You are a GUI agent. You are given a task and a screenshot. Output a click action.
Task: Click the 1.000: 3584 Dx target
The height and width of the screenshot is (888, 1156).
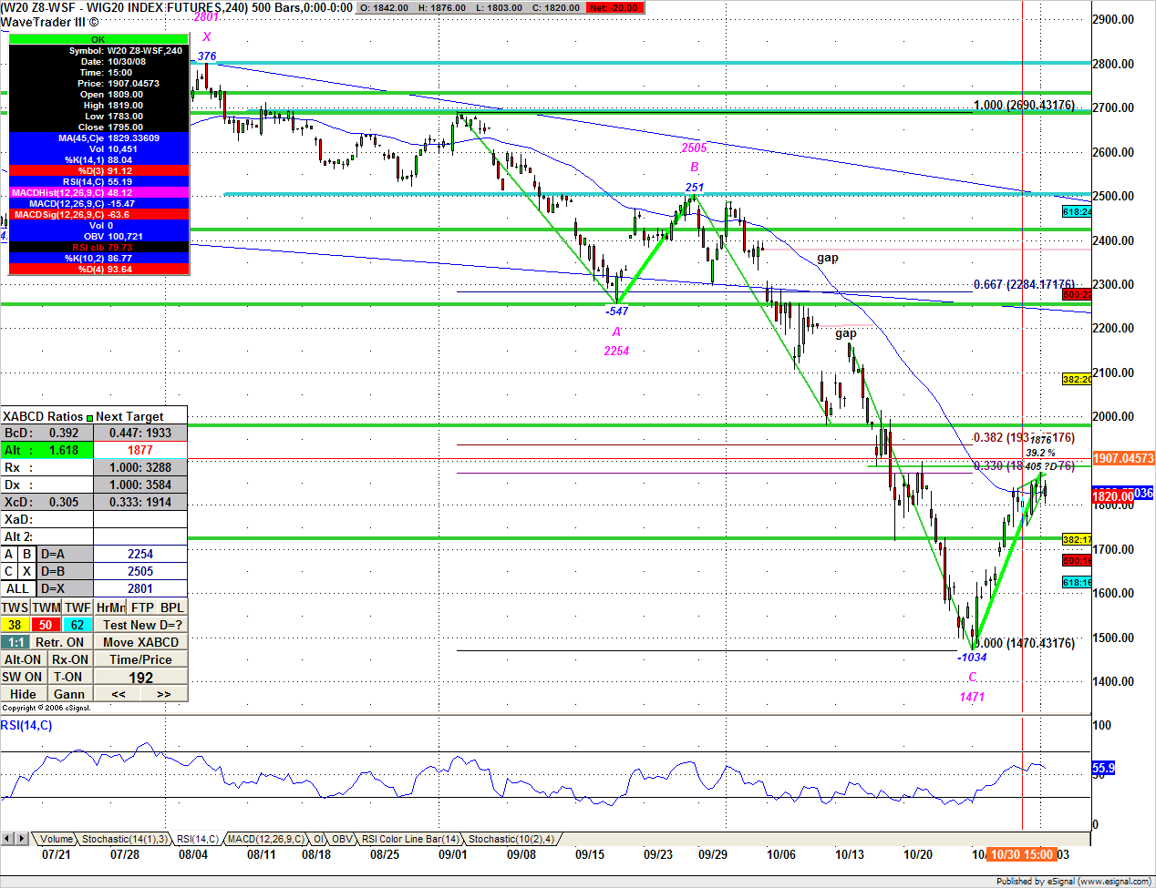click(140, 485)
